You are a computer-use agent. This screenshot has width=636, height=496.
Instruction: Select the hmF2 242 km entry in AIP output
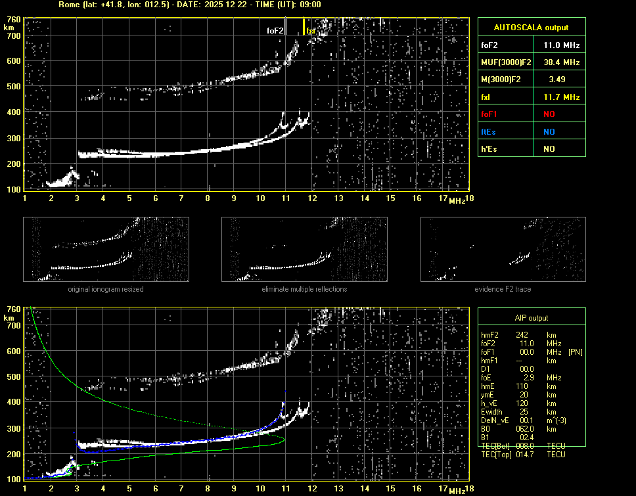coord(522,335)
